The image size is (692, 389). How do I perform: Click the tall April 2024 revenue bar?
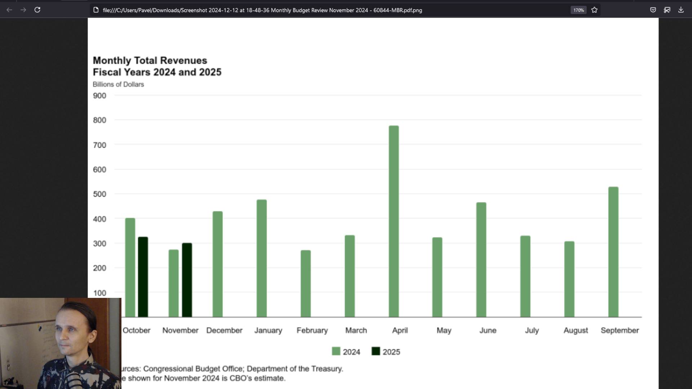pyautogui.click(x=394, y=222)
